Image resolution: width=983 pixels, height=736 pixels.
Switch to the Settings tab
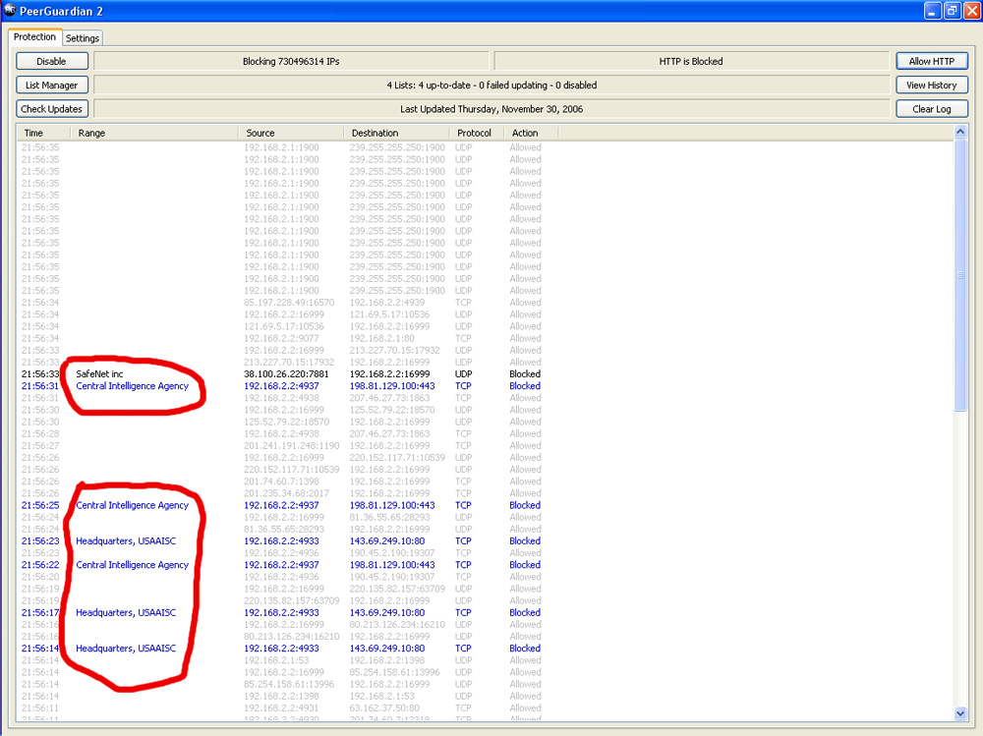tap(83, 38)
